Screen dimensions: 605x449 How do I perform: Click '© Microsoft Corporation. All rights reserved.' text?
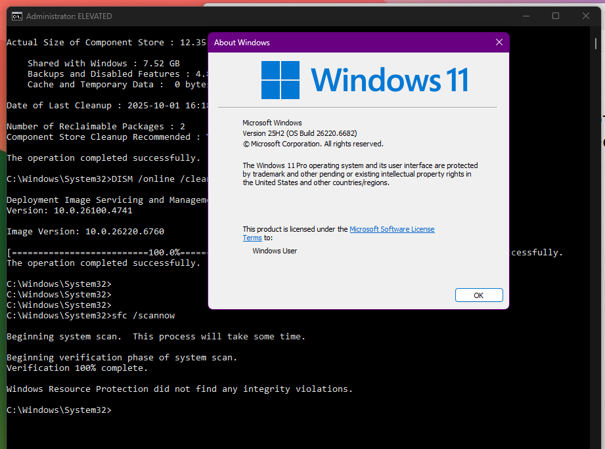click(313, 144)
